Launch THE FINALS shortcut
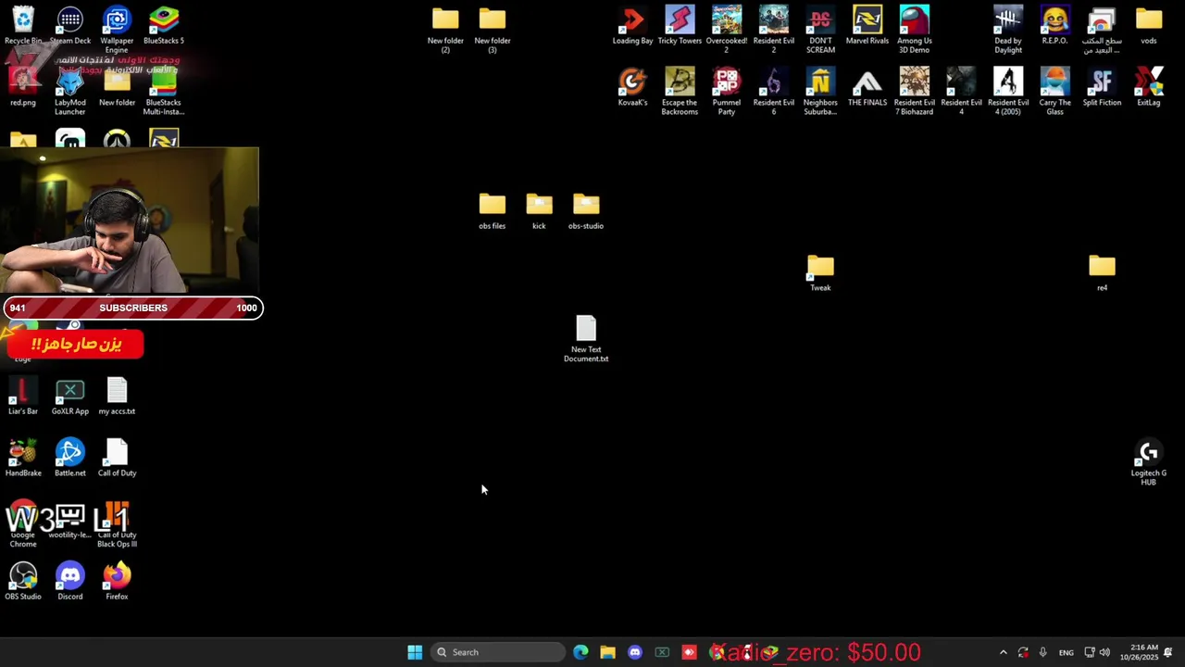Screen dimensions: 1185x667 pos(867,87)
